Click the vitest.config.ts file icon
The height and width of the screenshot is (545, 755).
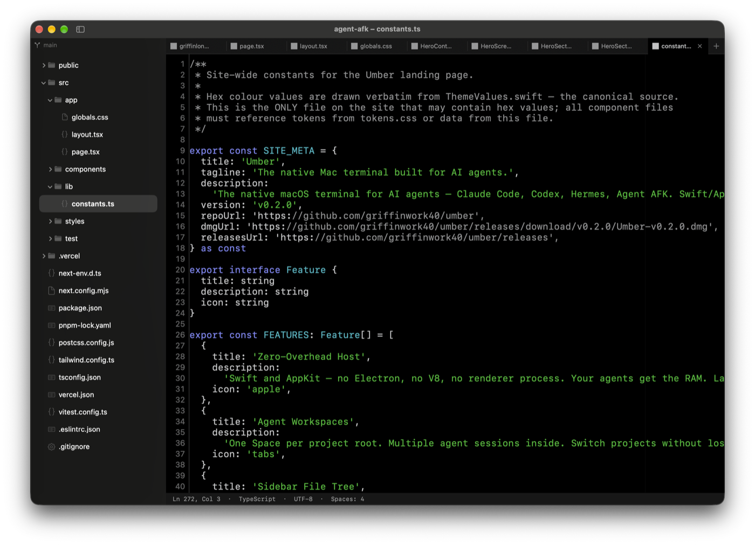point(52,412)
